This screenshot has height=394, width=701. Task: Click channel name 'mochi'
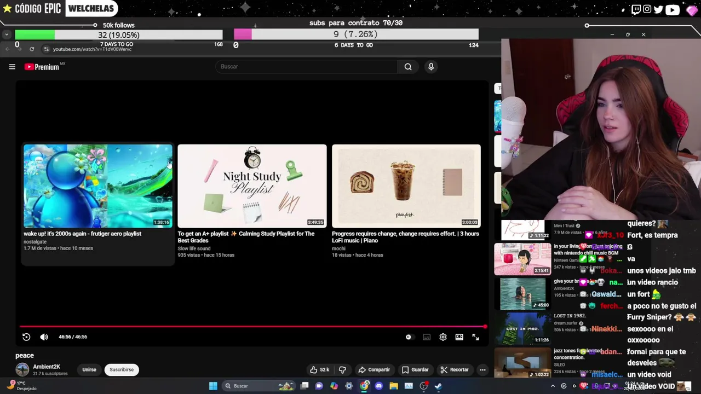[338, 248]
